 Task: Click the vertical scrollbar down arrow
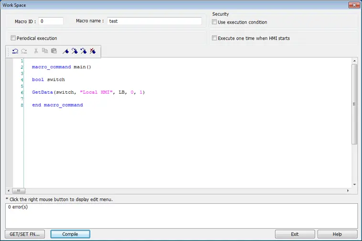pos(354,185)
